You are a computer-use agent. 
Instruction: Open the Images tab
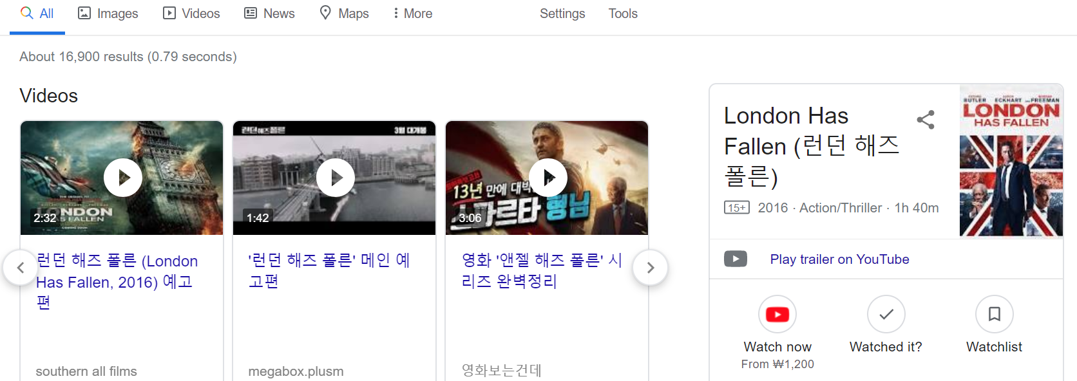[x=108, y=14]
